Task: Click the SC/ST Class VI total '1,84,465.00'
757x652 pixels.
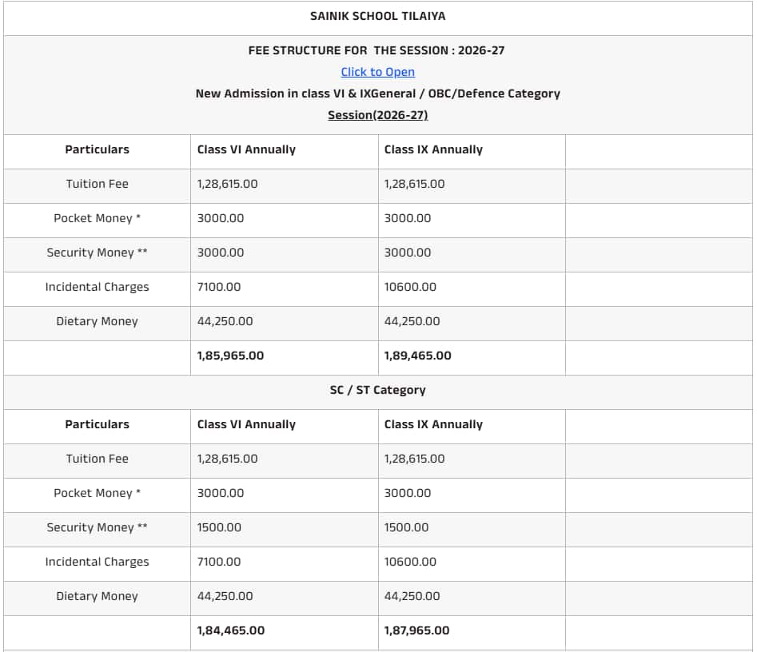Action: click(231, 630)
